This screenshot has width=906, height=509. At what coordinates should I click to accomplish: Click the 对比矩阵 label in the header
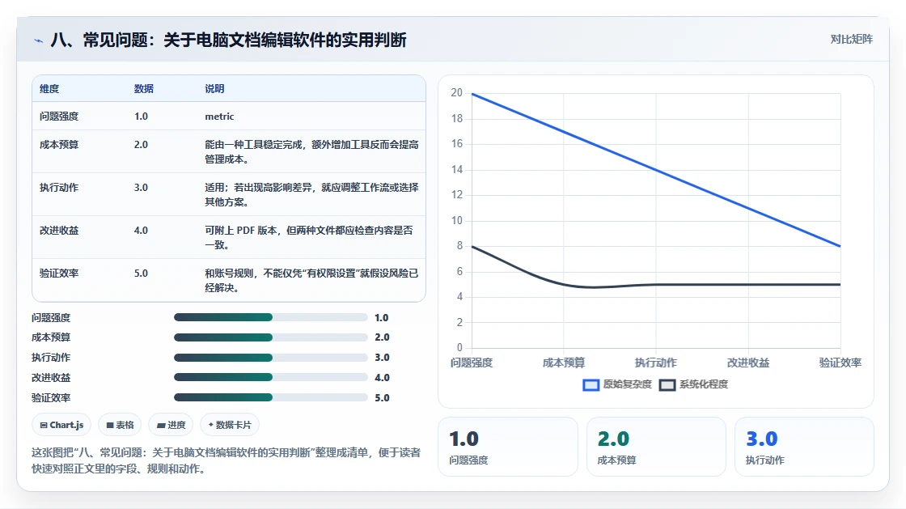pyautogui.click(x=851, y=40)
